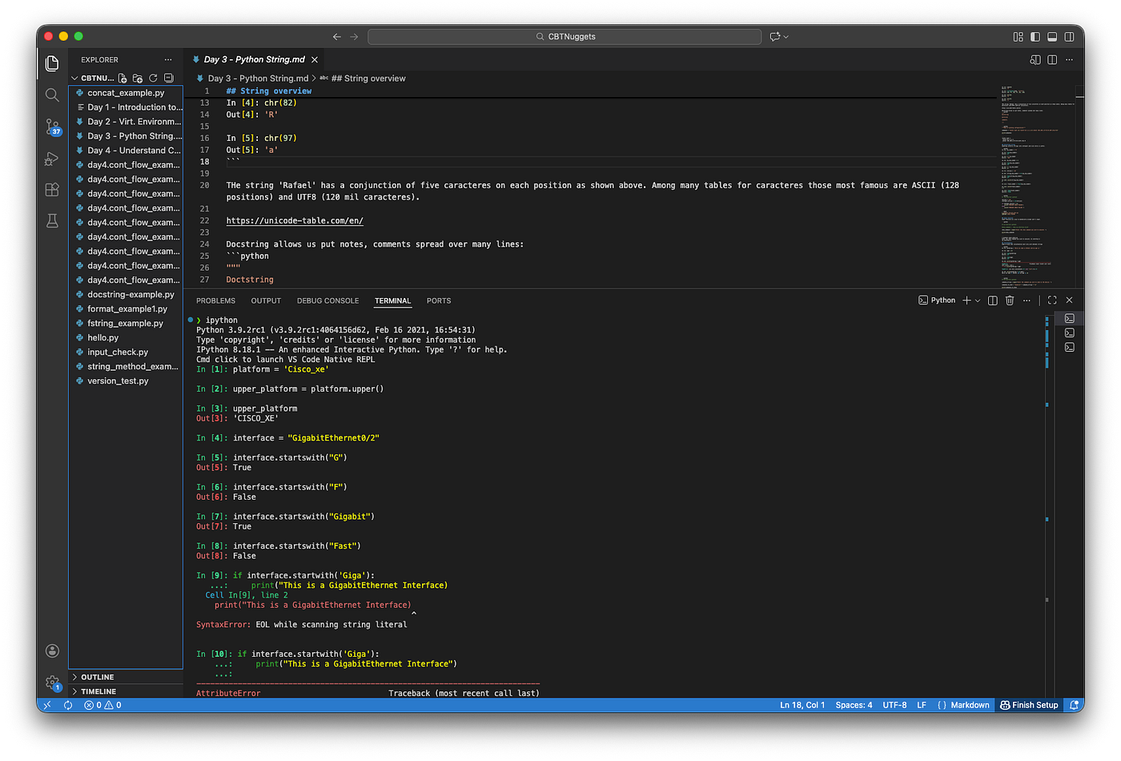1121x761 pixels.
Task: Click the CBTNuggets command center search box
Action: [x=565, y=37]
